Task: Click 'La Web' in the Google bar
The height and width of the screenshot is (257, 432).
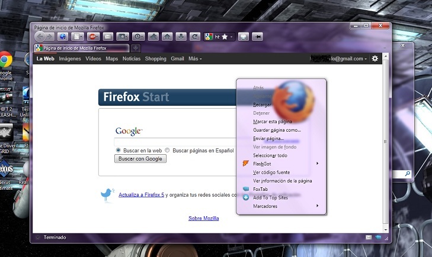Action: coord(45,58)
